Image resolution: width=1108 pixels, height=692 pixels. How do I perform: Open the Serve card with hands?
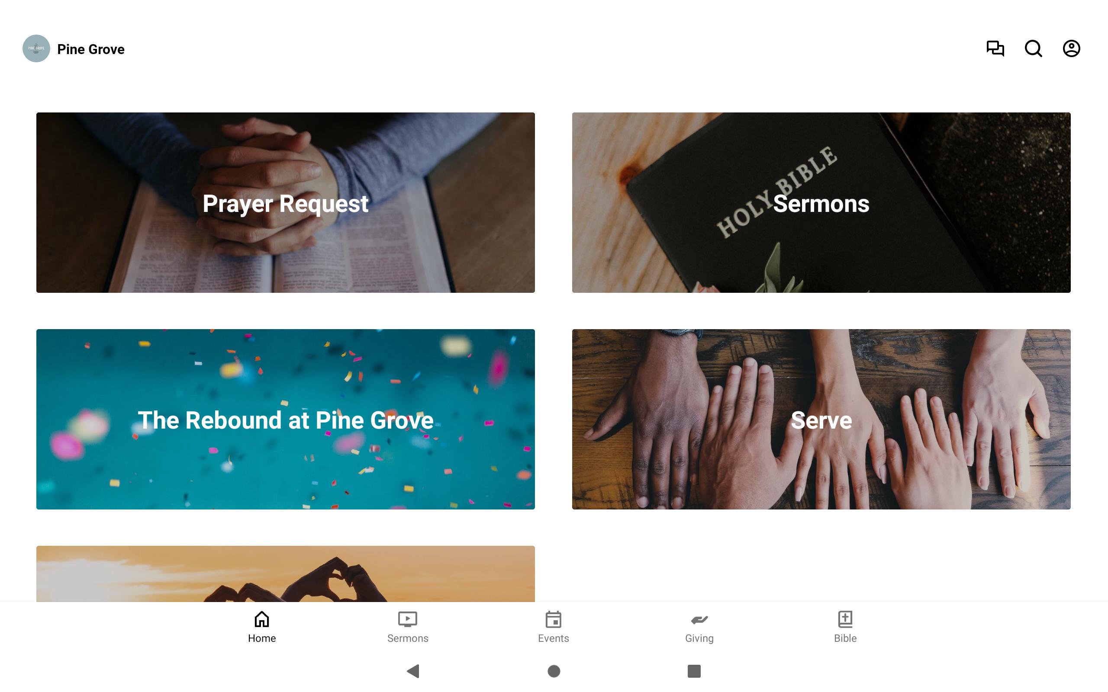pyautogui.click(x=821, y=419)
